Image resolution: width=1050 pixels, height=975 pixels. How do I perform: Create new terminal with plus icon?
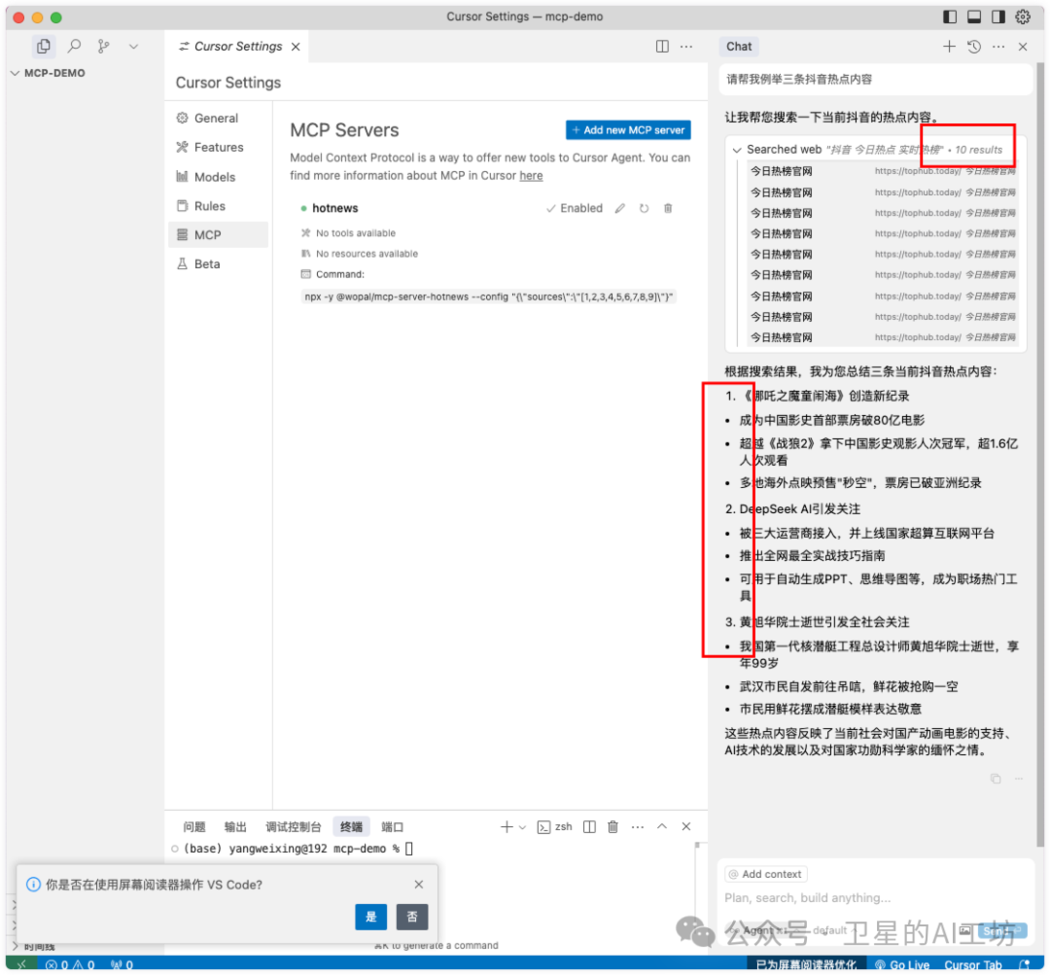(x=507, y=827)
